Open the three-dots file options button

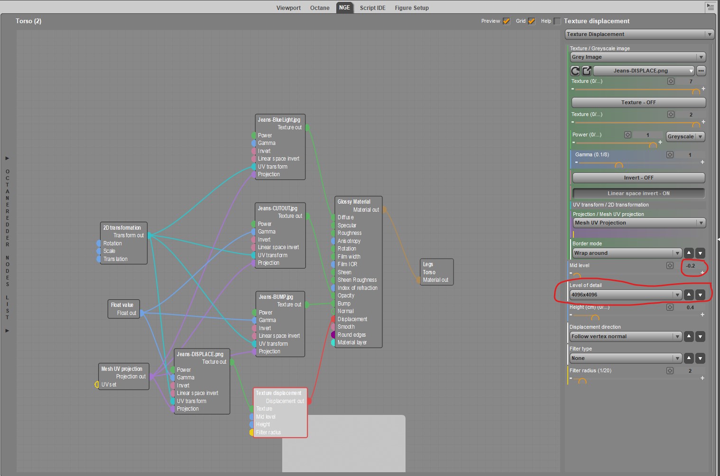701,71
